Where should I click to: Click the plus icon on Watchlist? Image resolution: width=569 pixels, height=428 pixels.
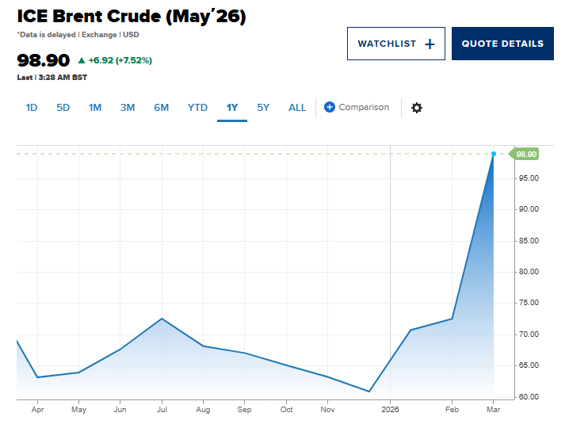click(430, 44)
